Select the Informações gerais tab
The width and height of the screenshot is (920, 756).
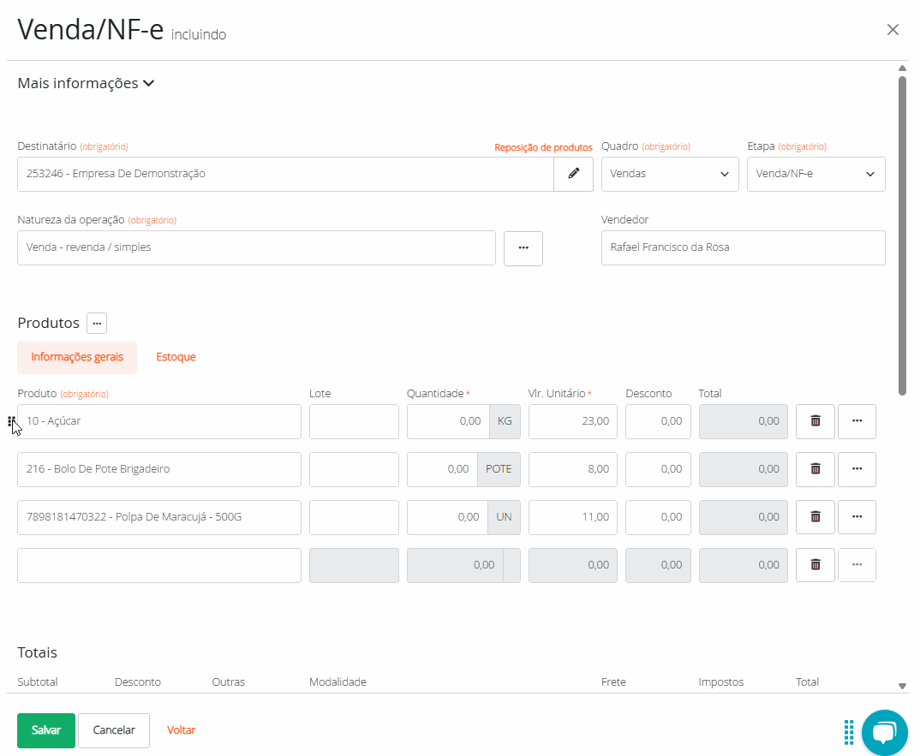[77, 357]
